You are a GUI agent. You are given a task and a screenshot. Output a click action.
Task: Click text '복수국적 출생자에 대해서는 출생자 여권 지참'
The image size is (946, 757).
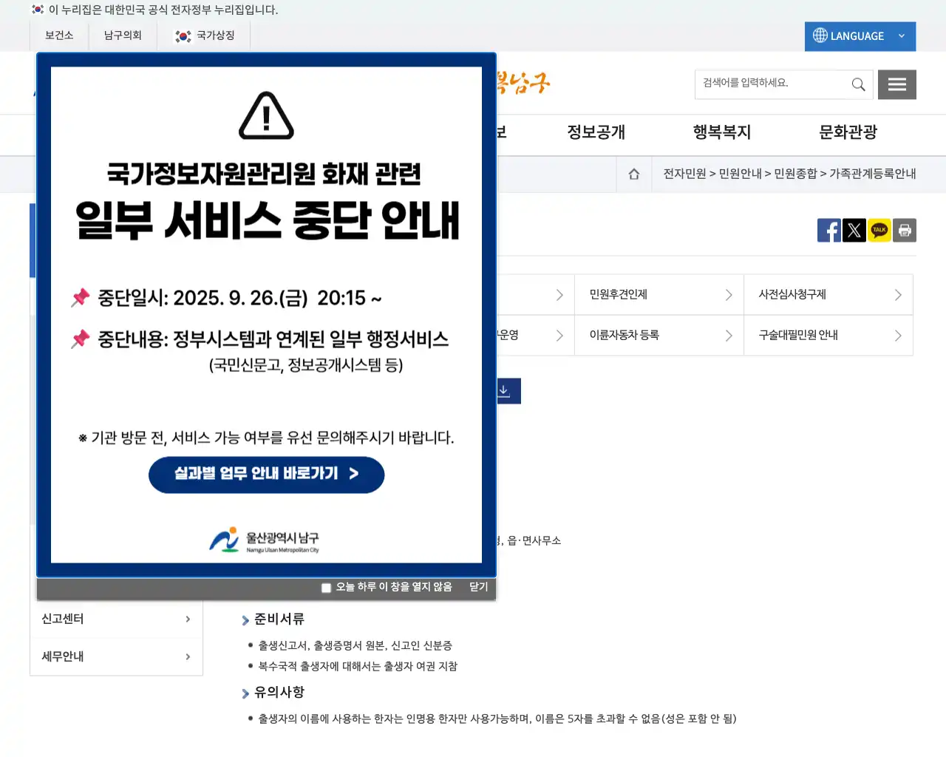358,666
